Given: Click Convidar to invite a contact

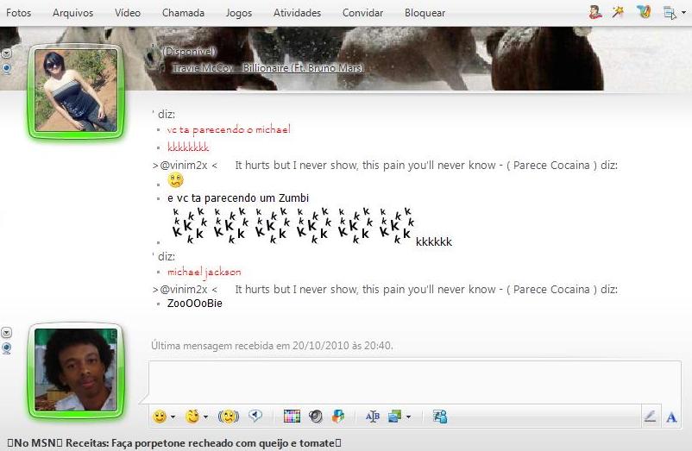Looking at the screenshot, I should tap(362, 13).
